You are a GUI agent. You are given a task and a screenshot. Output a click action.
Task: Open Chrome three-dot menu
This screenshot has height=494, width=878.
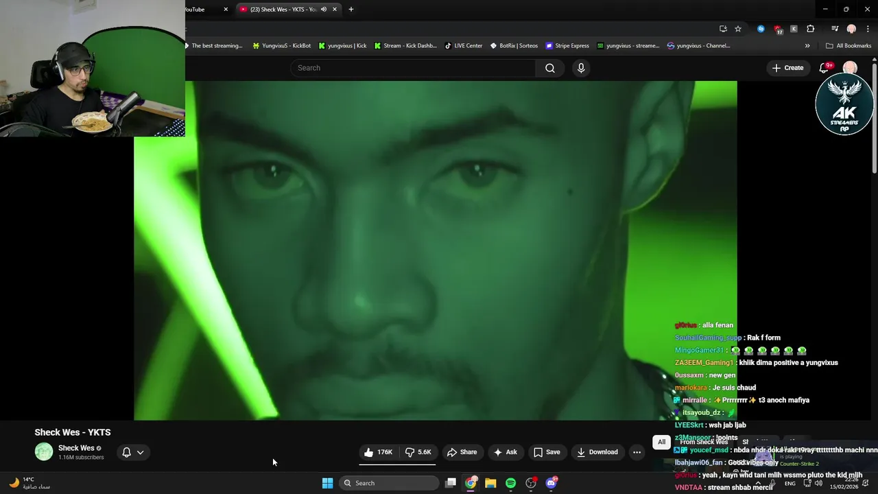(x=868, y=29)
